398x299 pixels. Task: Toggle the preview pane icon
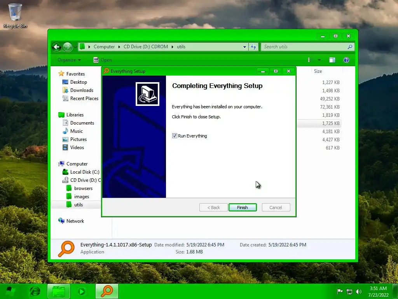pos(332,60)
